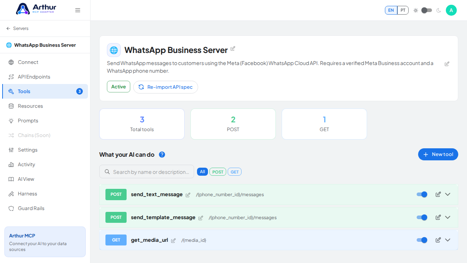Screen dimensions: 467x263
Task: Click the GET count stat card
Action: click(x=324, y=124)
